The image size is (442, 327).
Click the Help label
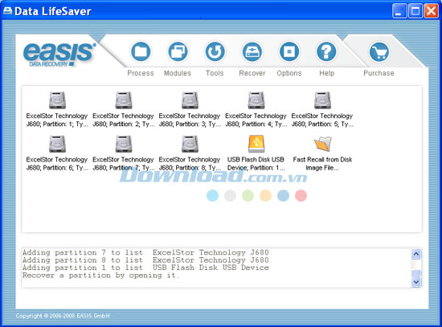[x=327, y=73]
